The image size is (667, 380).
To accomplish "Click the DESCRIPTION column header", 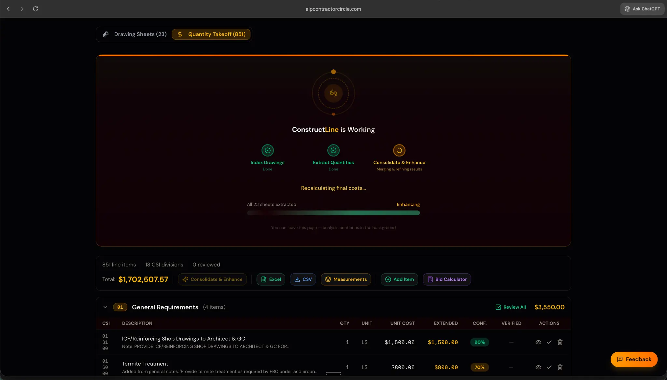I will (137, 323).
